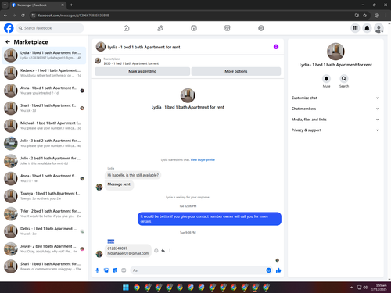The width and height of the screenshot is (391, 293).
Task: Click 'Hi Isabelle, is this still available?' message
Action: click(x=133, y=175)
